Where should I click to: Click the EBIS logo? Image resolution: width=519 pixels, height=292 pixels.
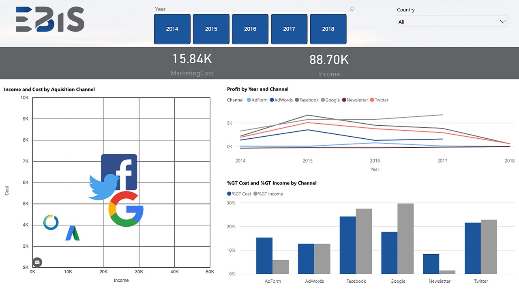pyautogui.click(x=50, y=19)
